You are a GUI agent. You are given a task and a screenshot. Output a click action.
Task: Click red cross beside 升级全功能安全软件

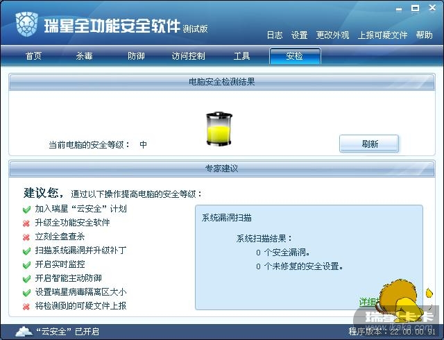(26, 223)
